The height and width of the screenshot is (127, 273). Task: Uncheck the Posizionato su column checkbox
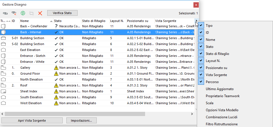[201, 68]
